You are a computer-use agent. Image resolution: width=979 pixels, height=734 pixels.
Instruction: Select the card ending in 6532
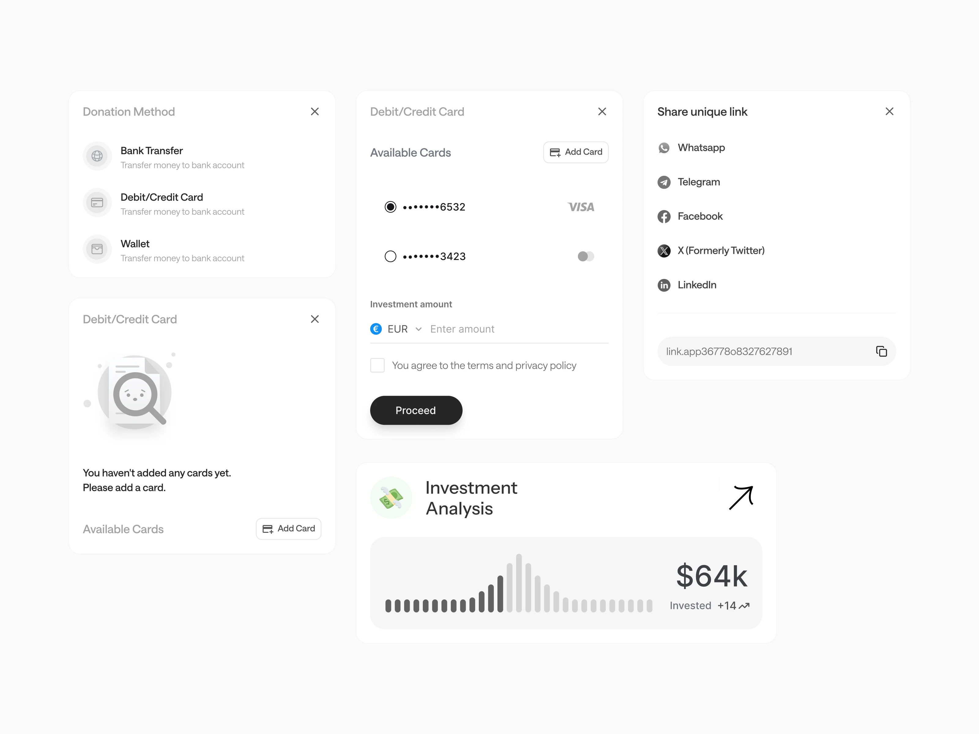(x=390, y=207)
